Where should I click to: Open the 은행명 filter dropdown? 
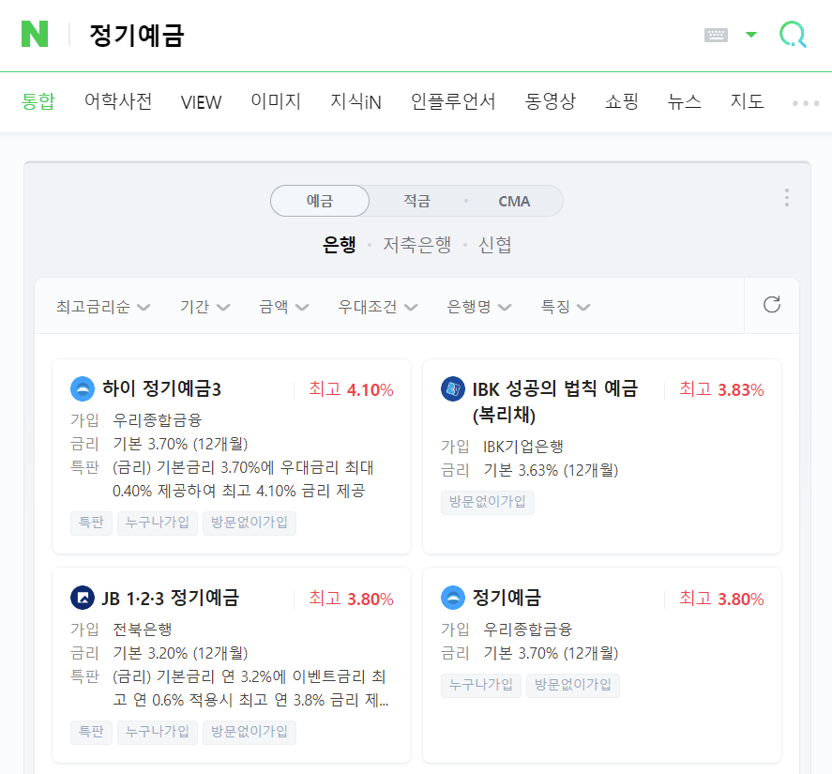pos(479,306)
